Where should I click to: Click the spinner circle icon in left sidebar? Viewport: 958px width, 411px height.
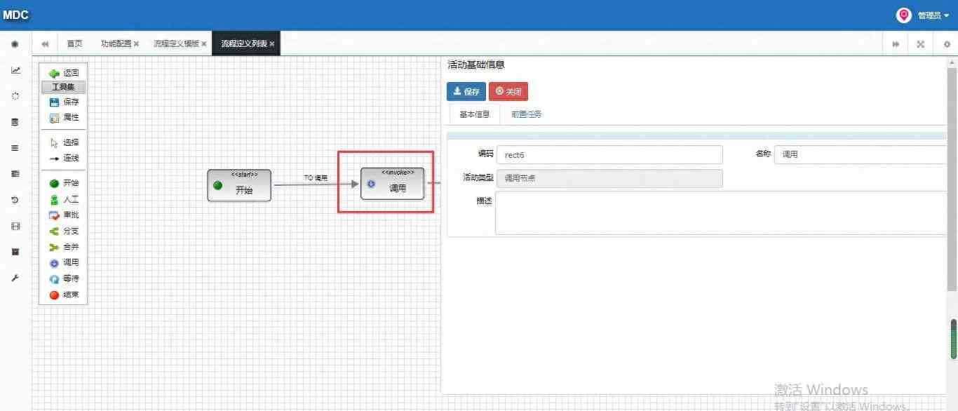pos(15,96)
